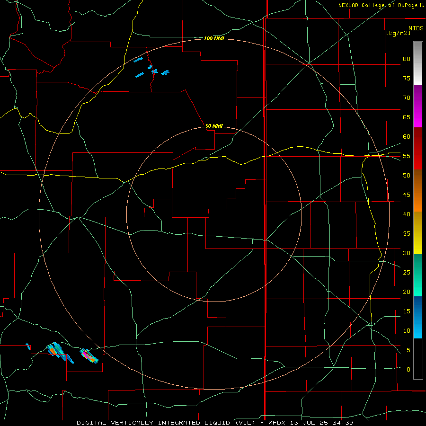Click the blue segment of the VIL scale
426x426 pixels.
click(418, 317)
